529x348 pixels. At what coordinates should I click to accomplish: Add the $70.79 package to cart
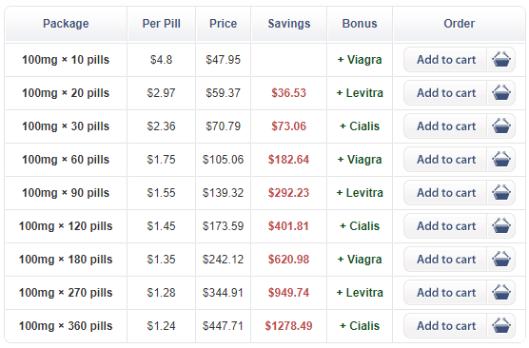(446, 126)
